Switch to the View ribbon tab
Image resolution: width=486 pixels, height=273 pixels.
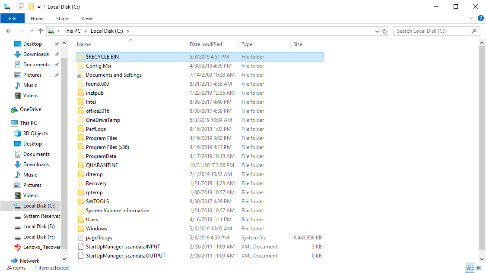(86, 19)
